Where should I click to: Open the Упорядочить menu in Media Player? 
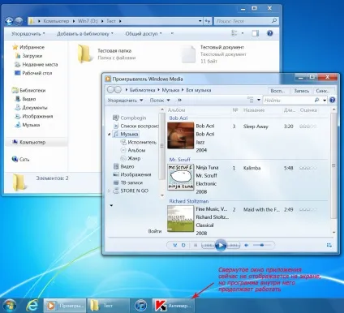coord(125,101)
